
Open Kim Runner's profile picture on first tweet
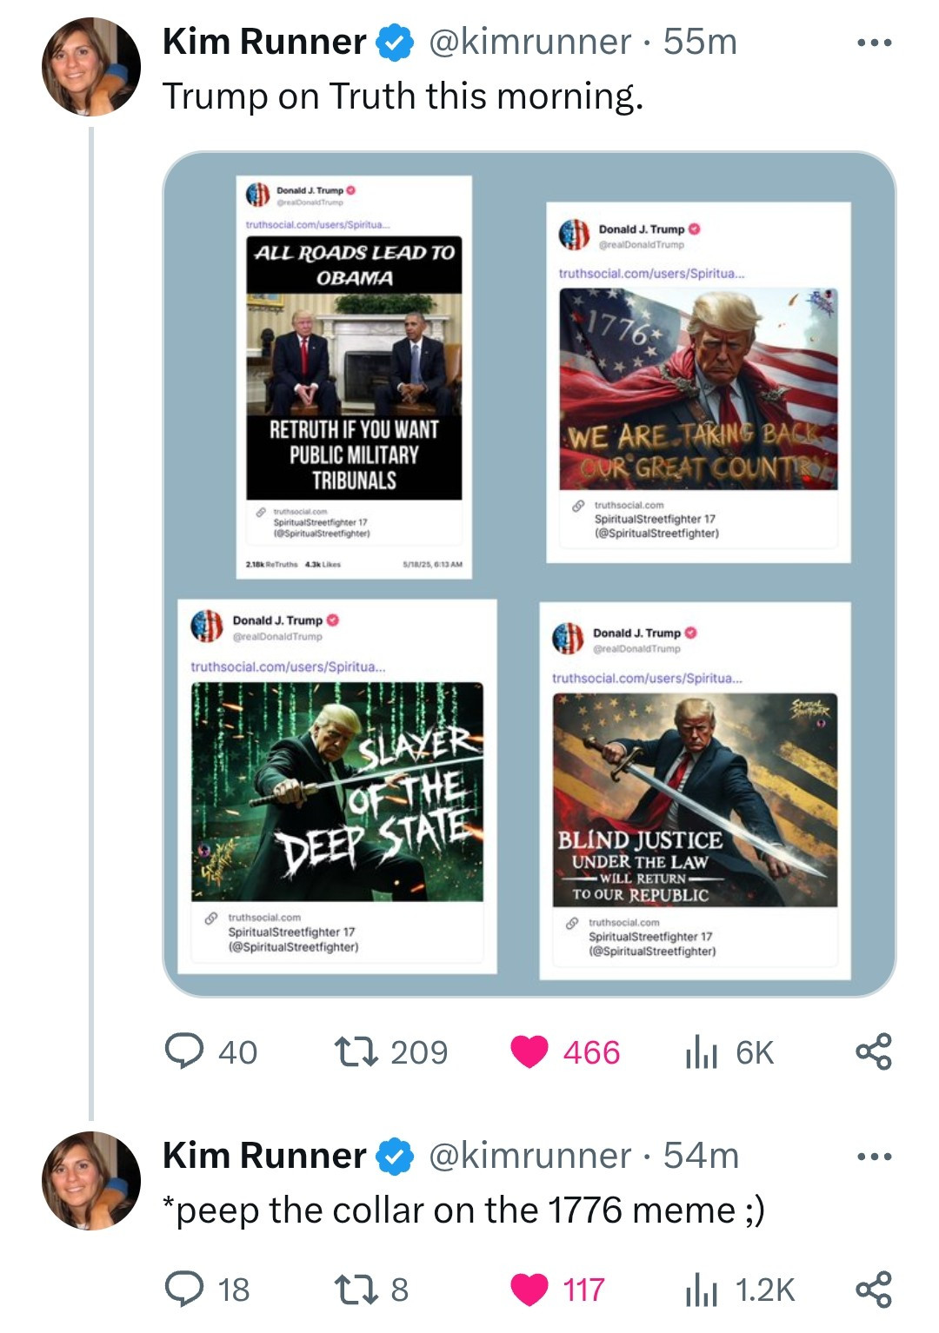tap(90, 68)
